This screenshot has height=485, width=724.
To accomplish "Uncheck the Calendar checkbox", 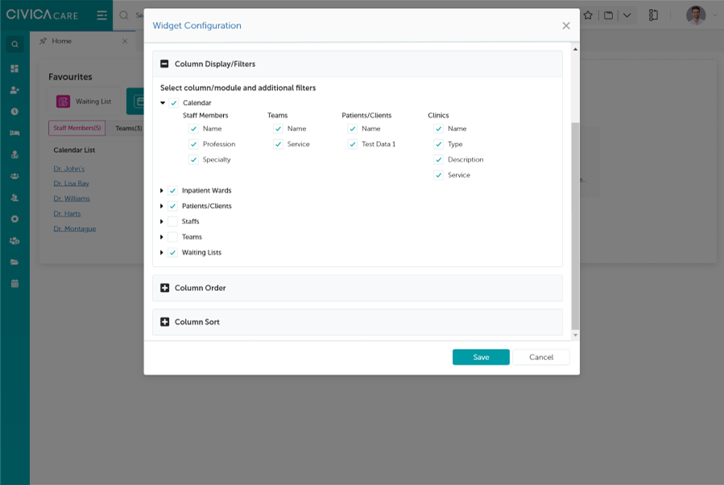I will point(174,103).
